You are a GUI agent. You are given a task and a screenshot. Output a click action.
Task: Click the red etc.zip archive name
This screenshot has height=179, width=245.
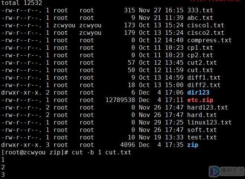200,100
